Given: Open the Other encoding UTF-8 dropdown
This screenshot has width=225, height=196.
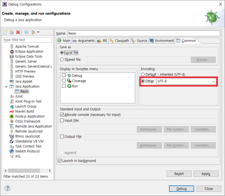Looking at the screenshot, I should 213,81.
